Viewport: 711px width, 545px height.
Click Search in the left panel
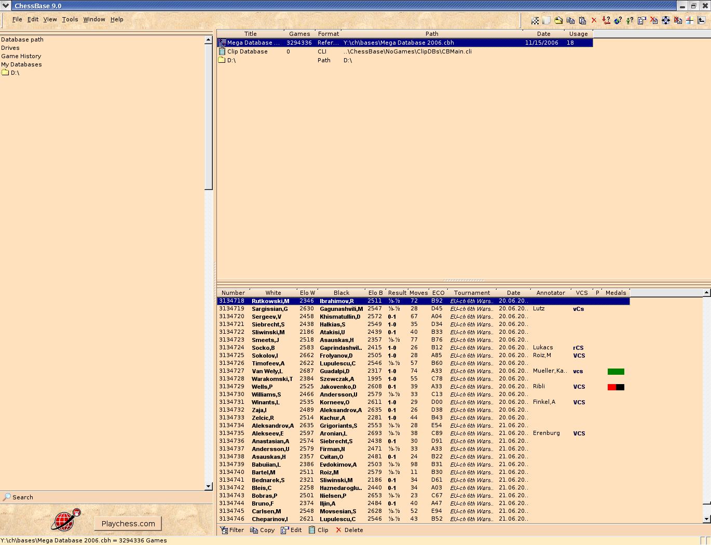pos(18,497)
